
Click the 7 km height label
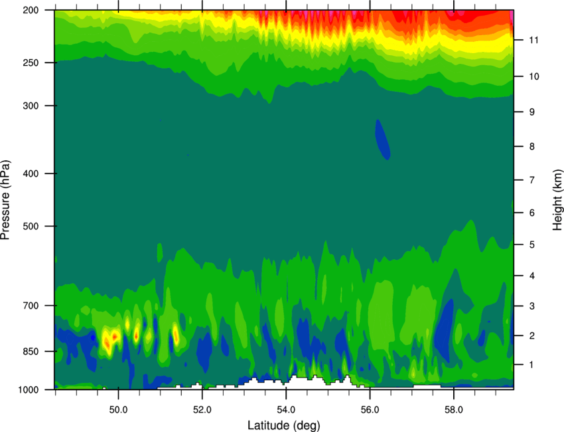point(532,180)
